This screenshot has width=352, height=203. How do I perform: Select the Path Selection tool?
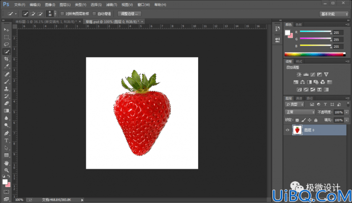(x=6, y=148)
